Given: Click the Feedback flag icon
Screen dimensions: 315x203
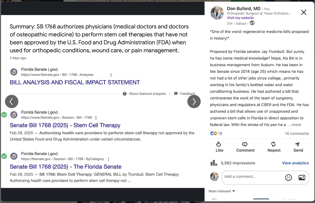Looking at the screenshot, I should [176, 94].
